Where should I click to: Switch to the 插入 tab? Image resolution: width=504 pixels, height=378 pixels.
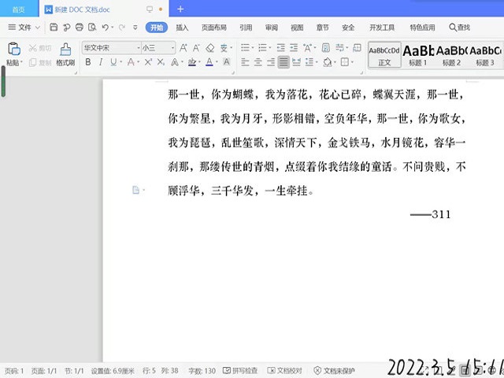182,28
